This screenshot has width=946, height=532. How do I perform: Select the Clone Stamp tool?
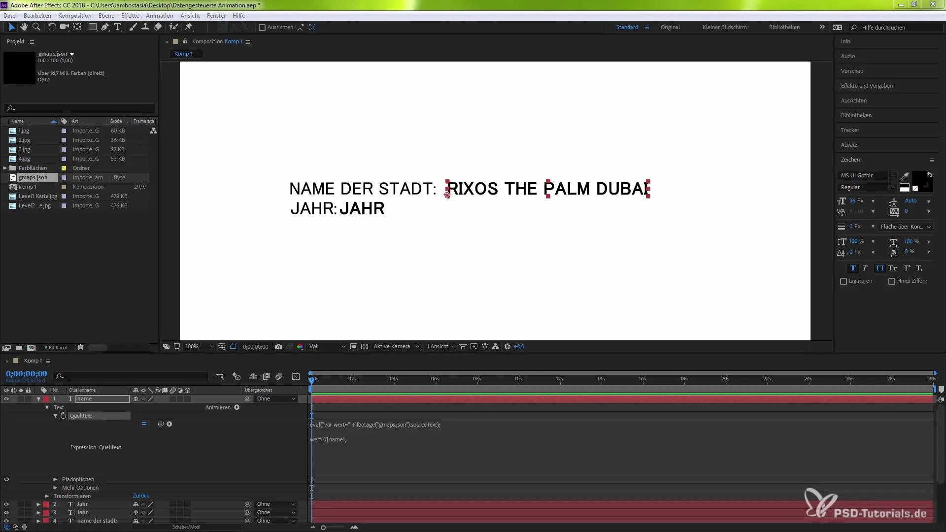[x=145, y=27]
